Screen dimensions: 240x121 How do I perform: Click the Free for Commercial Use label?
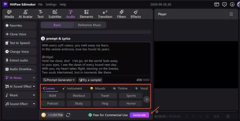[108, 115]
